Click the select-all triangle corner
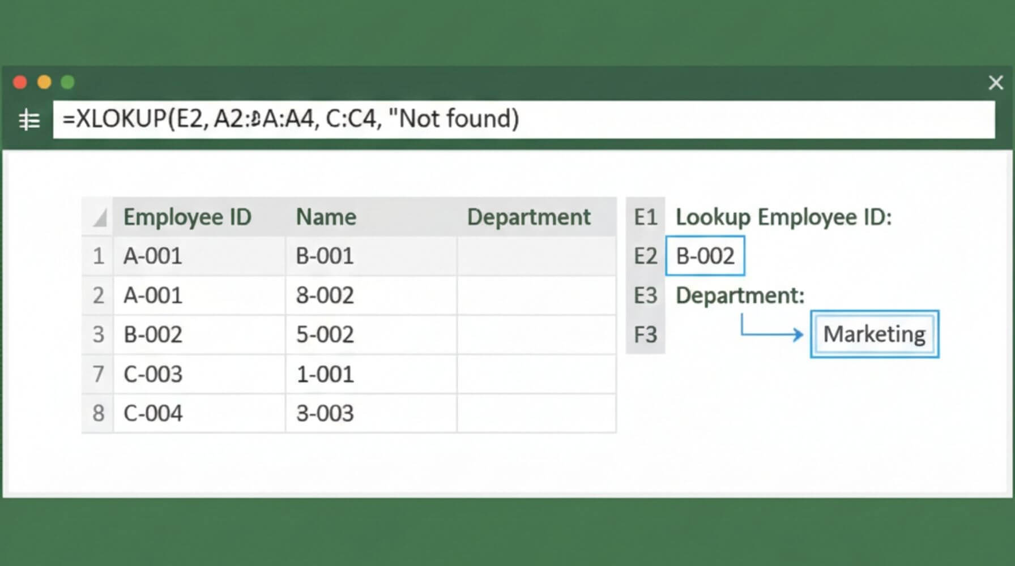The height and width of the screenshot is (566, 1015). [100, 217]
